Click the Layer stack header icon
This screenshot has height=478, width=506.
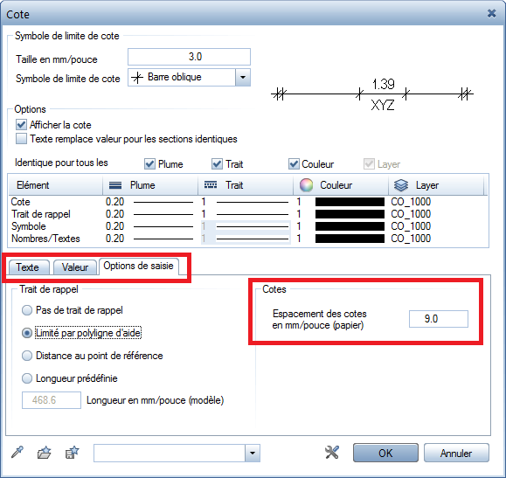point(401,185)
